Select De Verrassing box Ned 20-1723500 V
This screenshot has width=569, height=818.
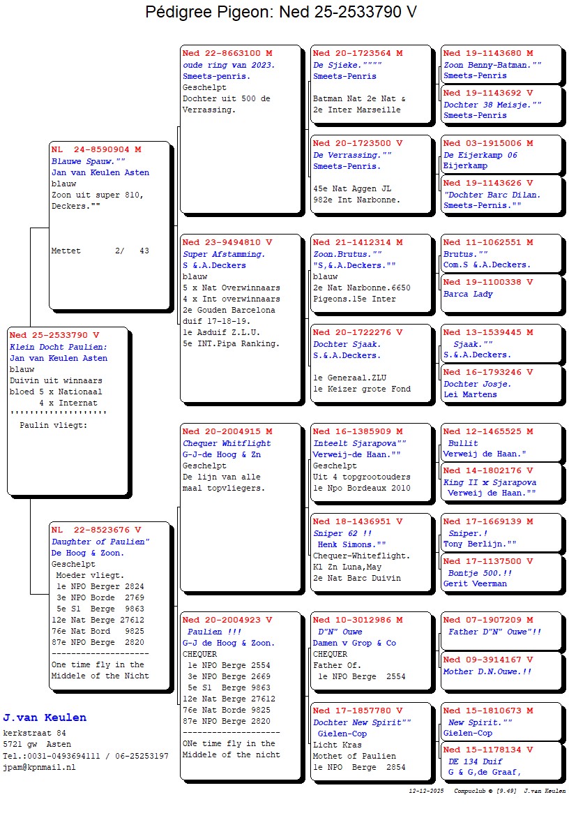click(x=370, y=173)
